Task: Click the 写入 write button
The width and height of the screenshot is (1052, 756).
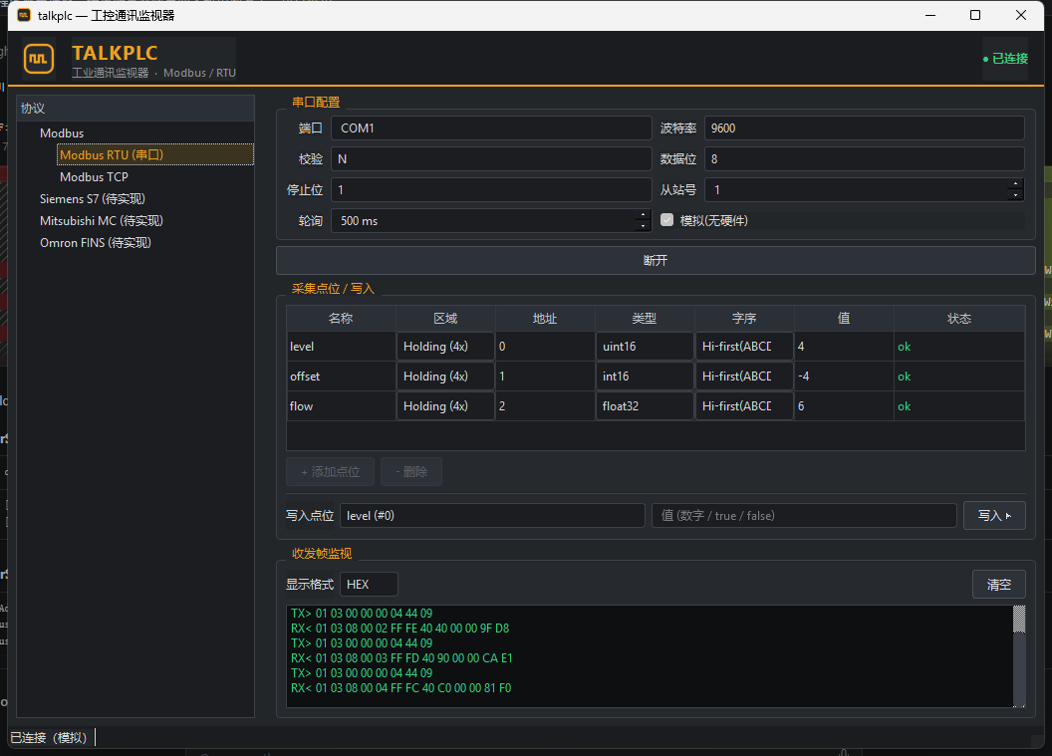Action: pos(994,515)
